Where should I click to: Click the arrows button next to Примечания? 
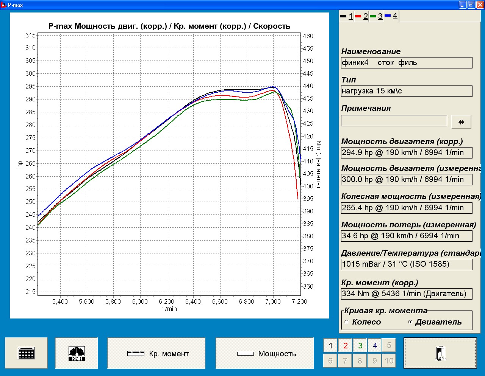point(461,122)
